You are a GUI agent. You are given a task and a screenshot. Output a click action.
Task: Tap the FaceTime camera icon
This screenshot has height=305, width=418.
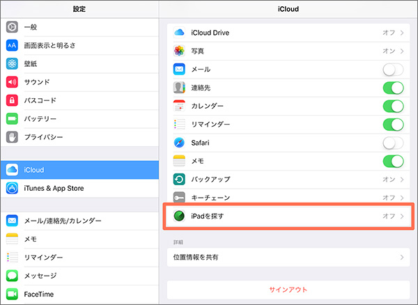pyautogui.click(x=12, y=294)
